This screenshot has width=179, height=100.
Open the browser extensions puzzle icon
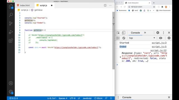[162, 7]
